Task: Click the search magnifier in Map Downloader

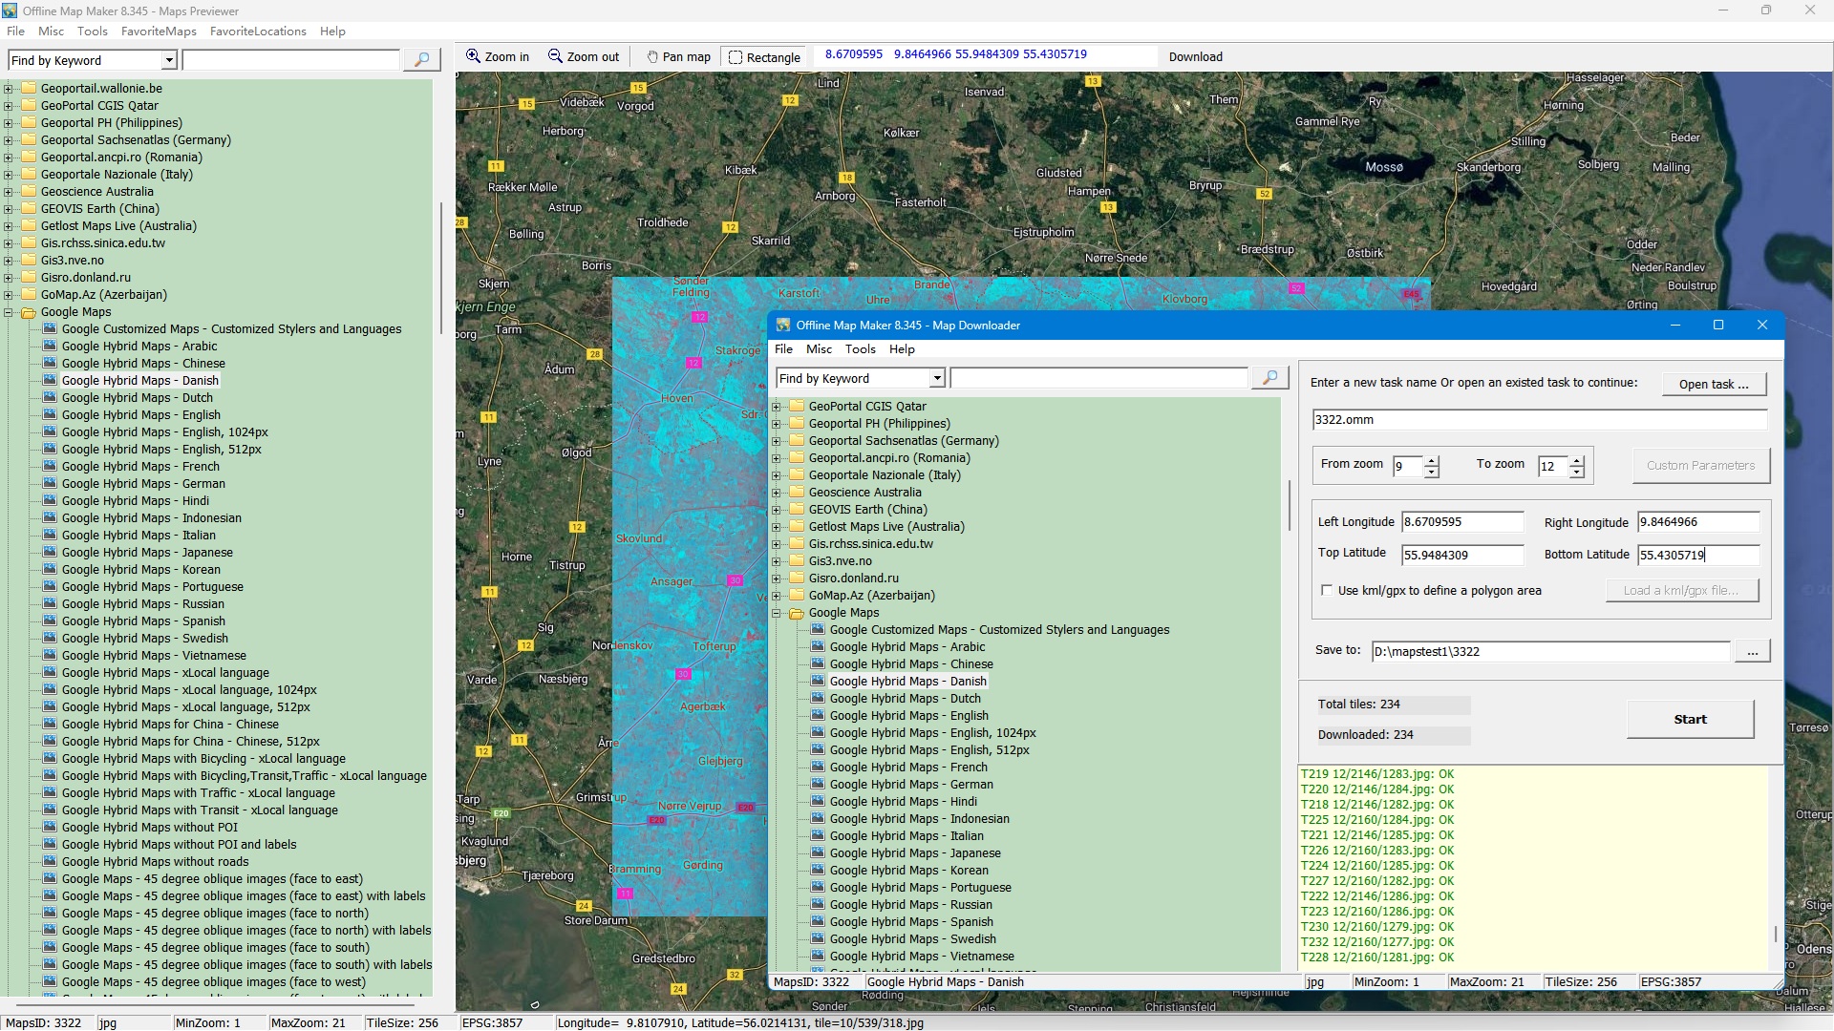Action: tap(1269, 379)
